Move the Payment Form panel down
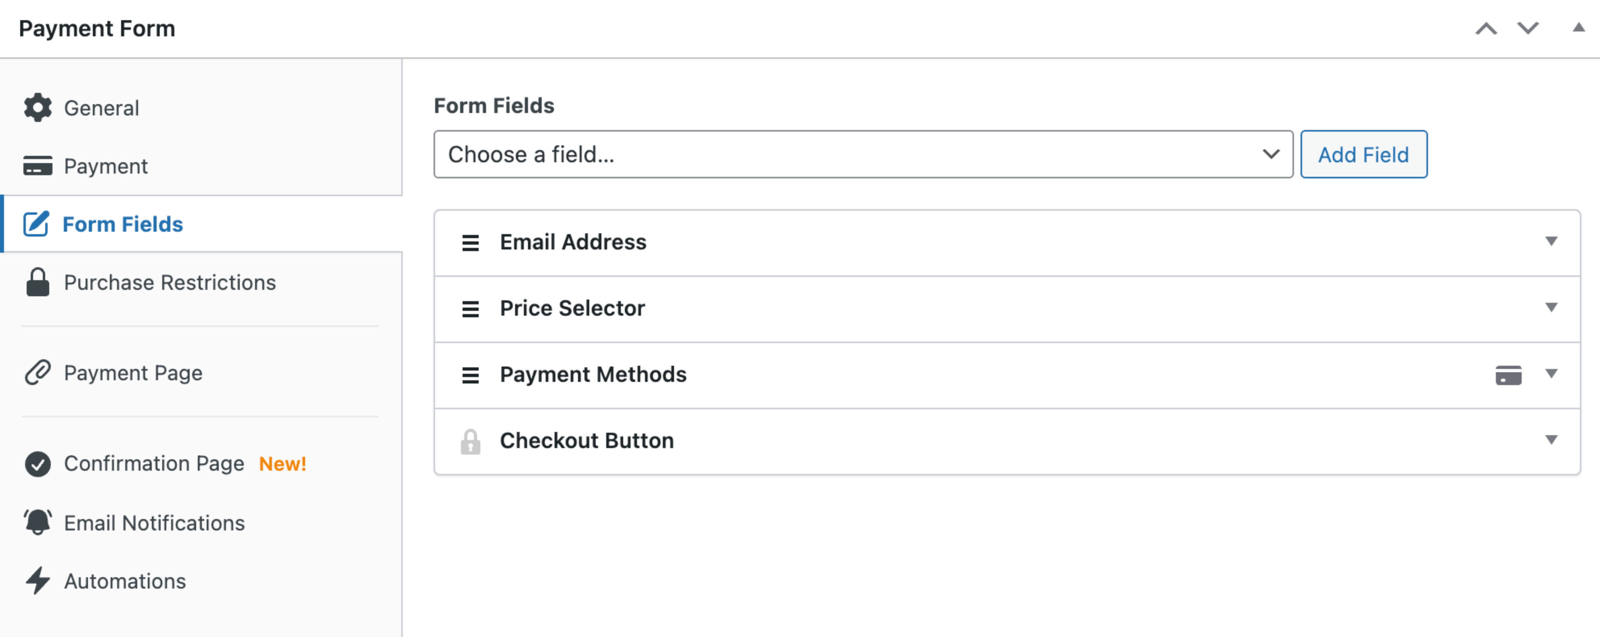 pos(1527,29)
